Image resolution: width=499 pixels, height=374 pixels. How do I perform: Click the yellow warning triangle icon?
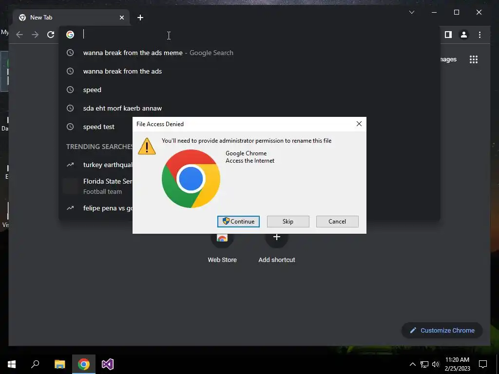[x=147, y=146]
